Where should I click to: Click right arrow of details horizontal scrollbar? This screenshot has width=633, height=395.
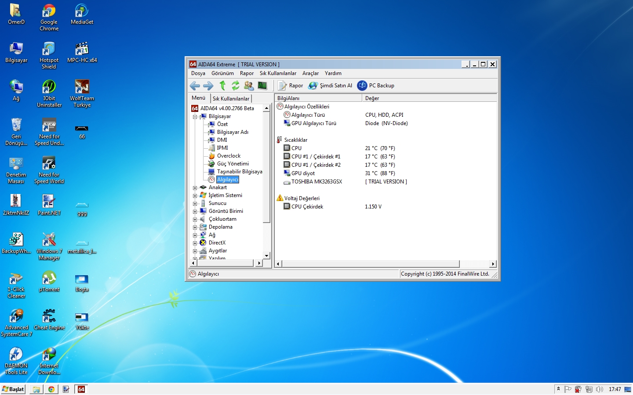pos(493,264)
